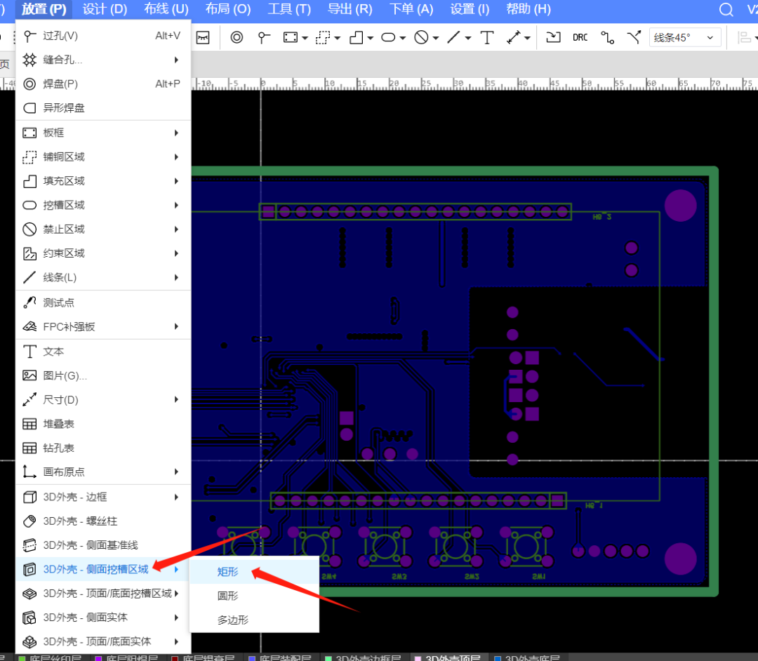Select the dashed copper pour region tool
Image resolution: width=758 pixels, height=661 pixels.
(x=322, y=37)
